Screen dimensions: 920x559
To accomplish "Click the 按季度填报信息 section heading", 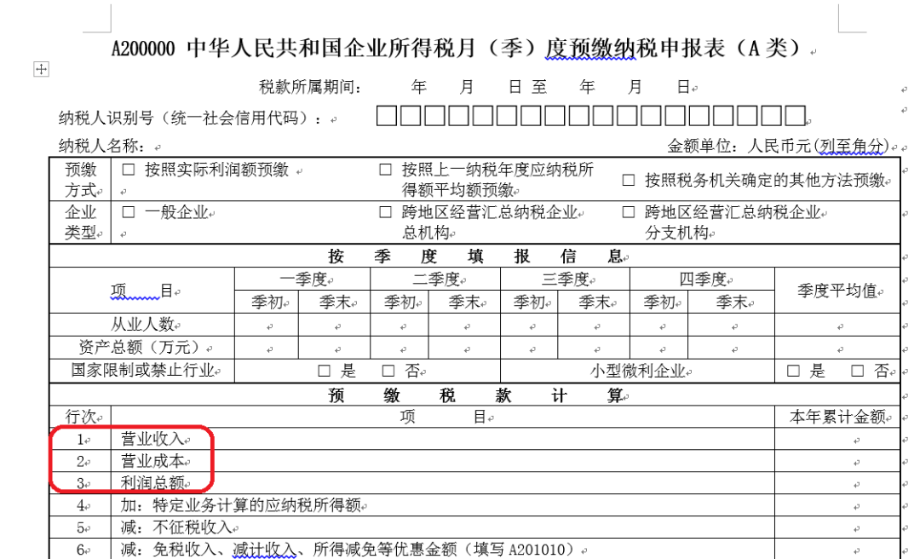I will (x=475, y=256).
